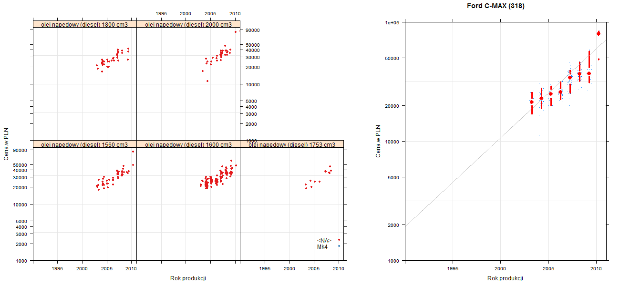The image size is (620, 286).
Task: Click the "1995" label above the 2000 cm3 panel
Action: click(x=161, y=13)
